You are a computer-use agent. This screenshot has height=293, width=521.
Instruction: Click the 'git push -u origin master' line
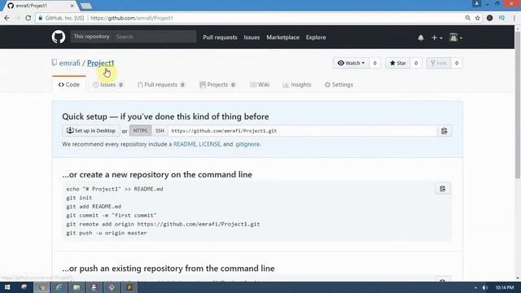pos(107,233)
